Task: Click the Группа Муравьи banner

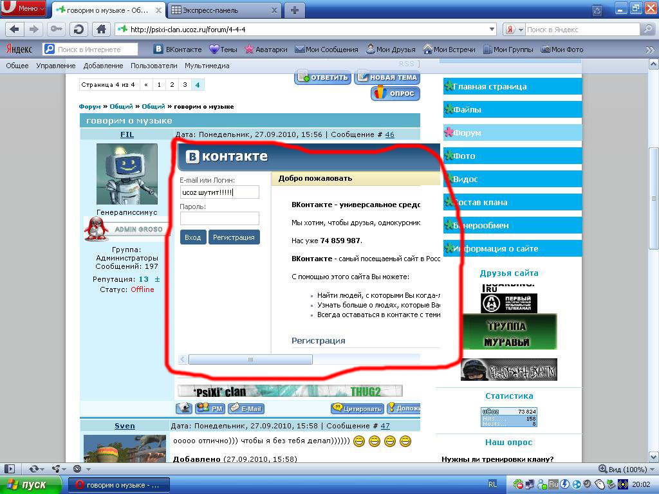Action: [510, 333]
